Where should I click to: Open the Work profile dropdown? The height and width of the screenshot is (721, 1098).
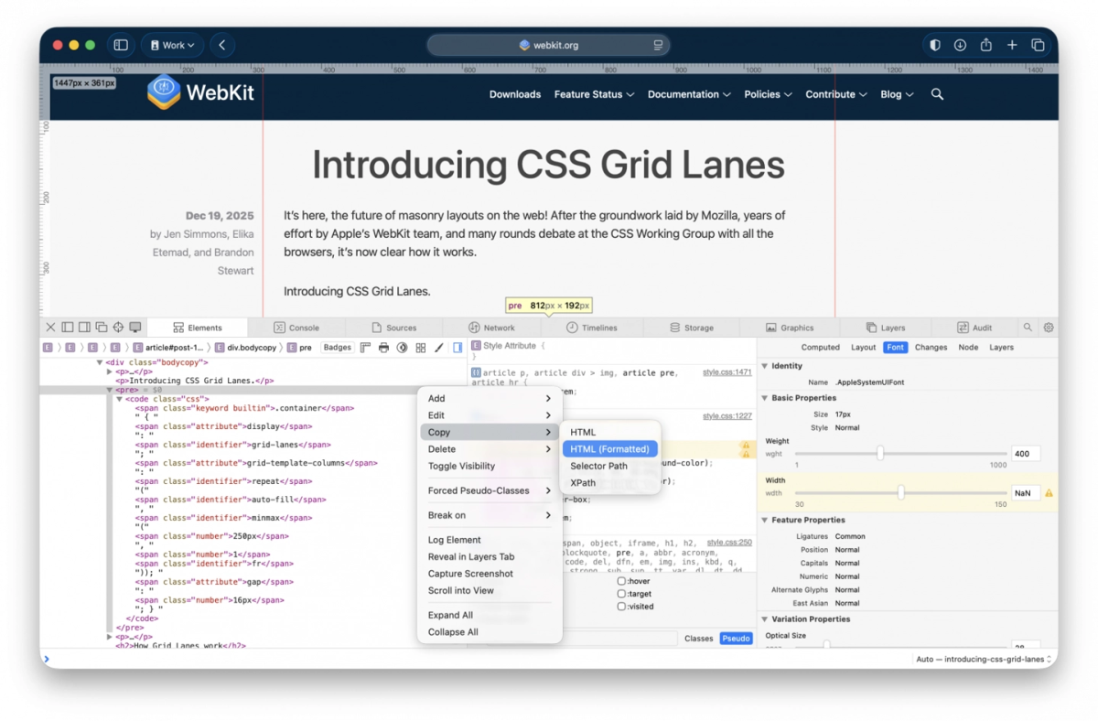point(173,45)
